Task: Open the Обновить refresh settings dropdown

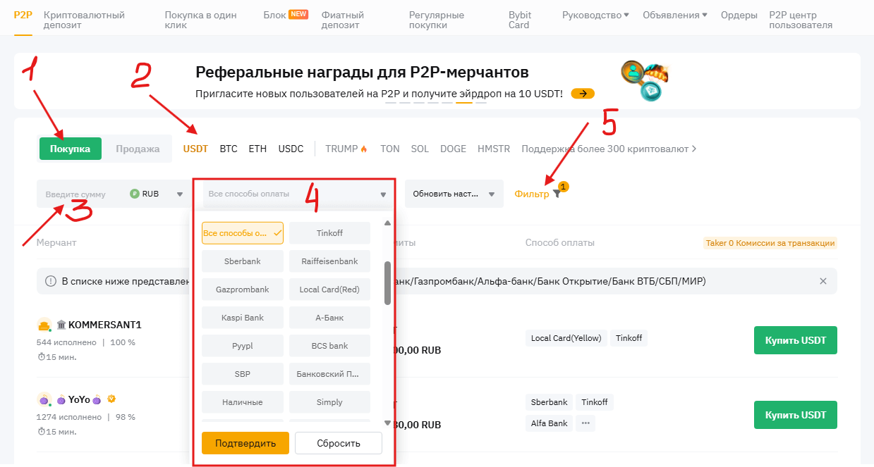Action: 454,194
